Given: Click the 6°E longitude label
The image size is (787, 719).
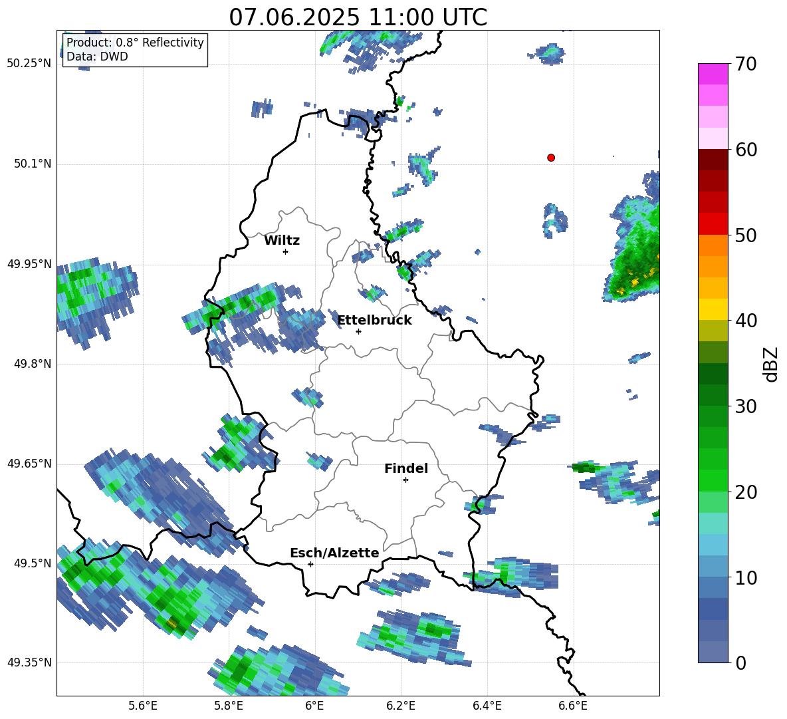Looking at the screenshot, I should (314, 706).
